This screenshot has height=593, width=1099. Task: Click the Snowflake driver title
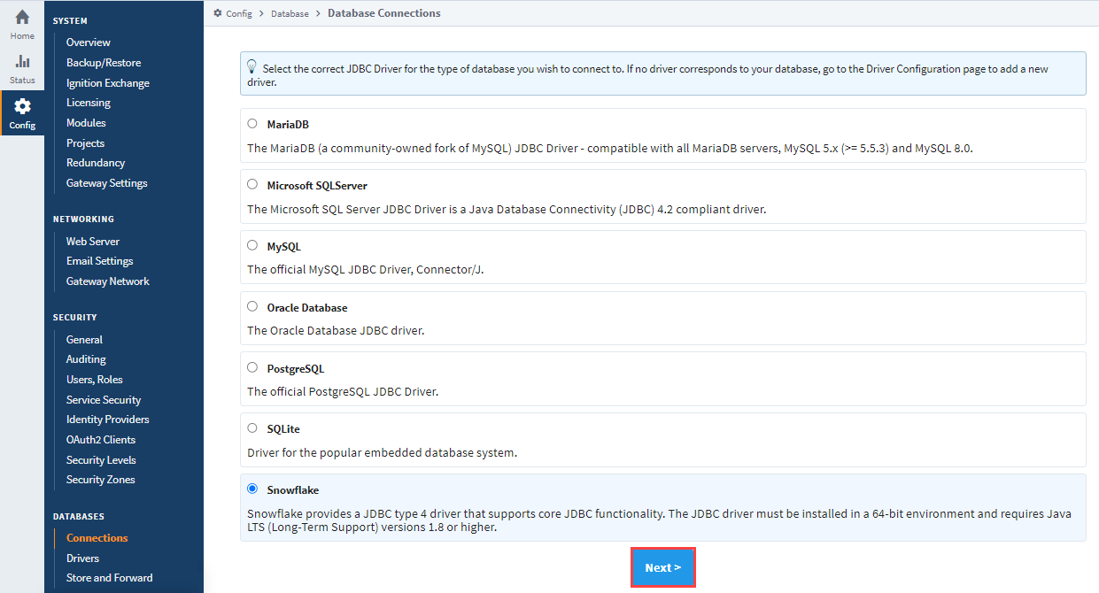pyautogui.click(x=293, y=490)
